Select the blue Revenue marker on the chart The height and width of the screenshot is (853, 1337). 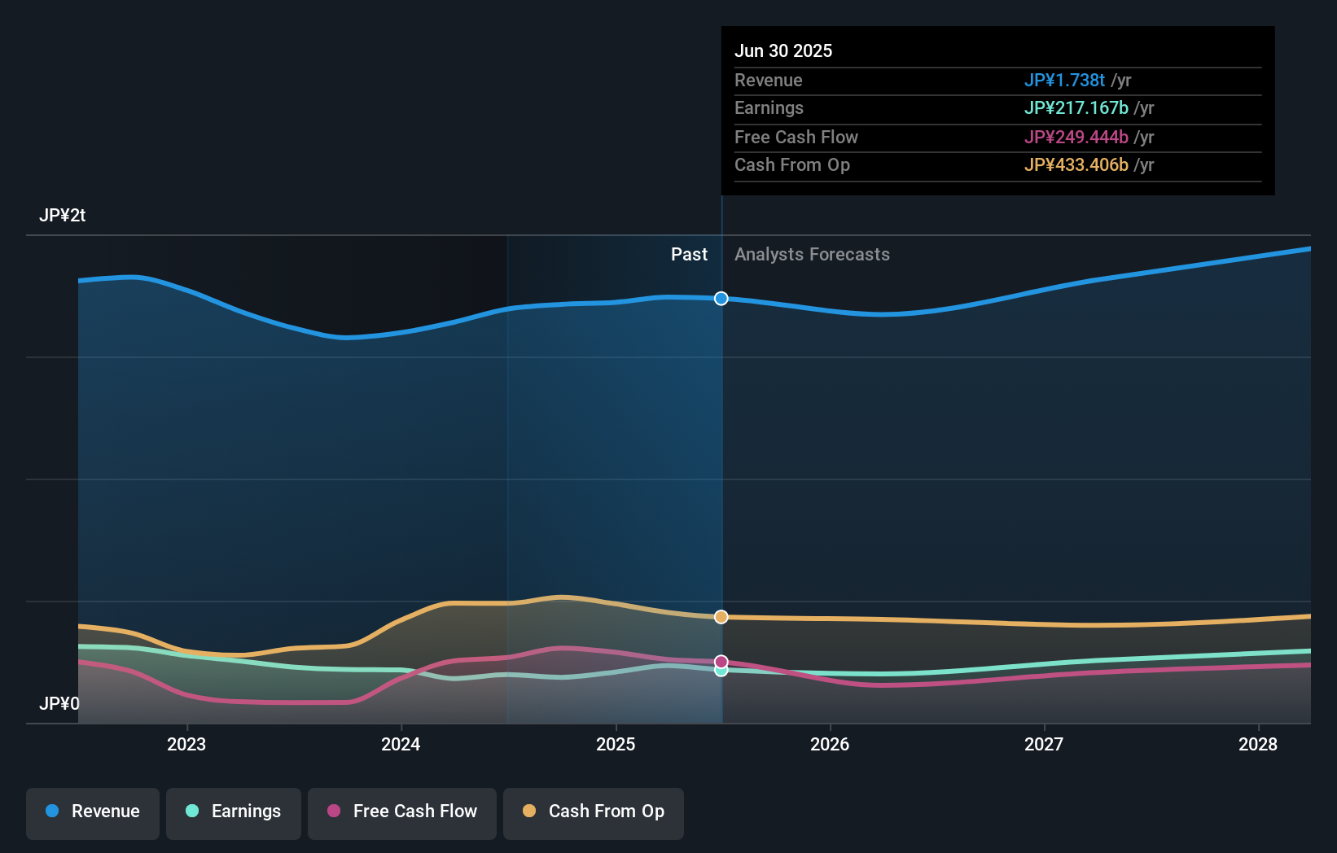(x=721, y=299)
